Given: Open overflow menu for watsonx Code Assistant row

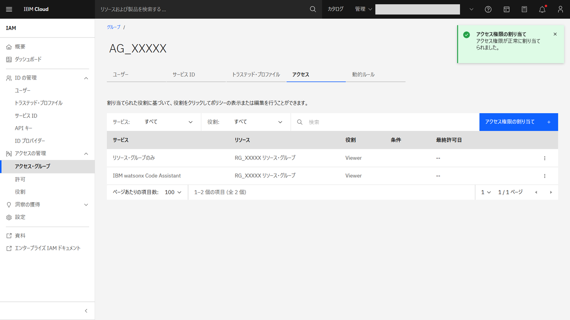Looking at the screenshot, I should (x=544, y=176).
